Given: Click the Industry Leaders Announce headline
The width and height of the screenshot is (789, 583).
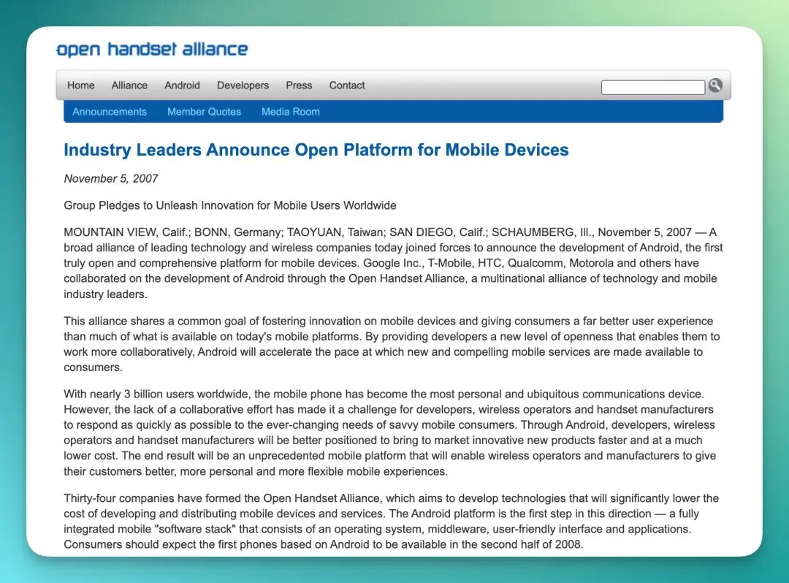Looking at the screenshot, I should tap(316, 150).
